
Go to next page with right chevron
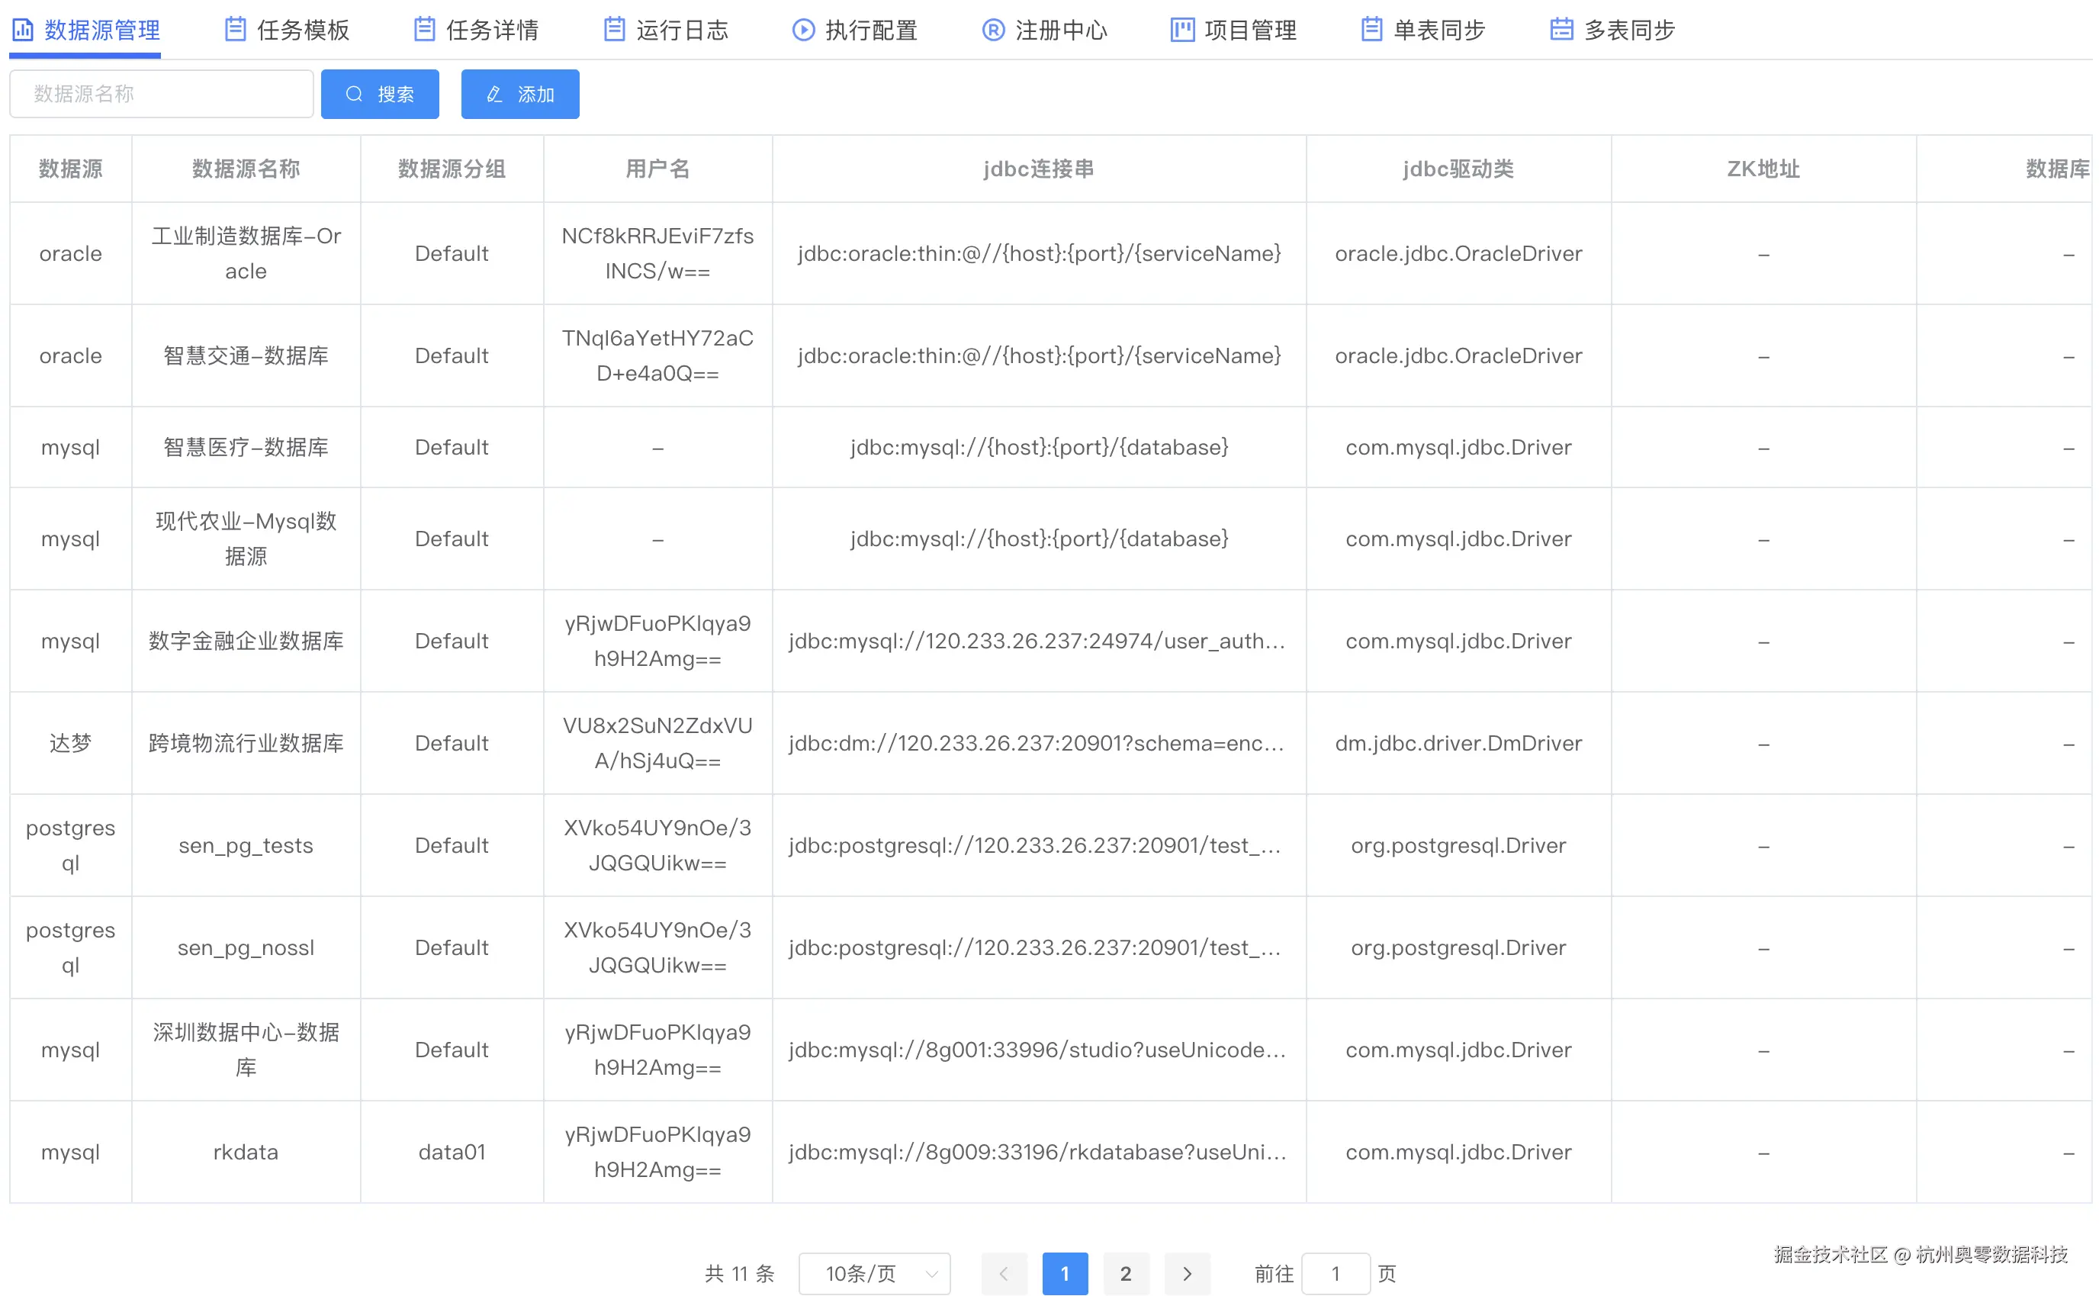point(1186,1273)
